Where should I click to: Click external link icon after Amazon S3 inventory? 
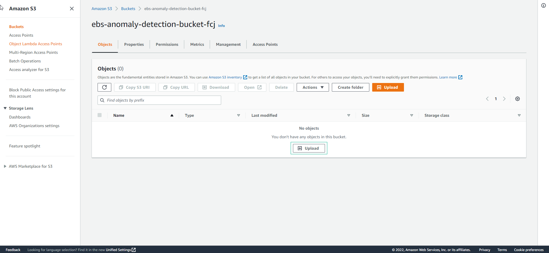(x=245, y=77)
